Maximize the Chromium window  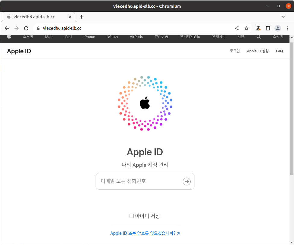pos(278,6)
